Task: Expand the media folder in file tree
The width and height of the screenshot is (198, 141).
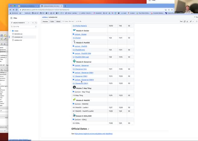Action: pyautogui.click(x=11, y=31)
